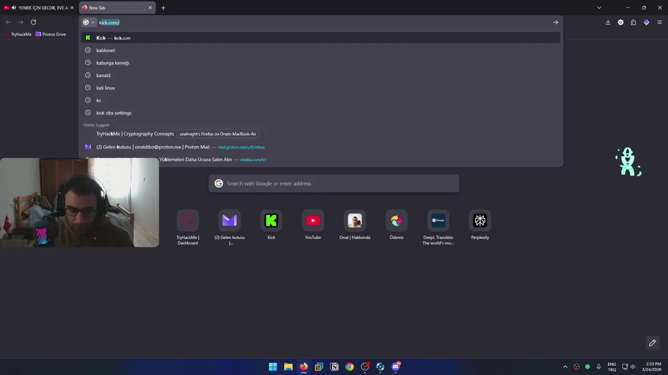Expand the list all tabs chevron
Screen dimensions: 668x375
pyautogui.click(x=599, y=8)
